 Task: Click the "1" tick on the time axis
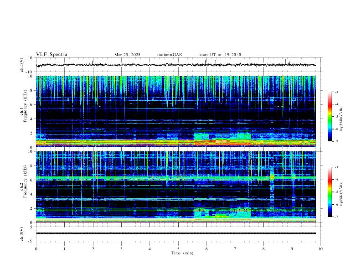point(64,249)
